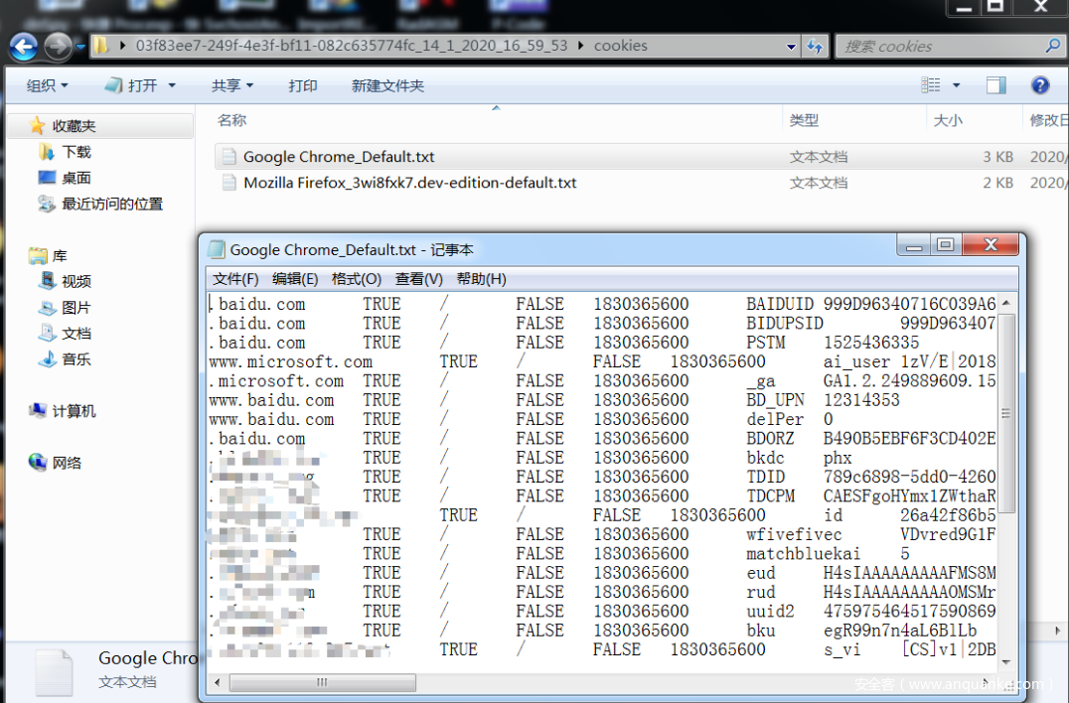1069x703 pixels.
Task: Toggle the preview pane icon
Action: point(995,85)
